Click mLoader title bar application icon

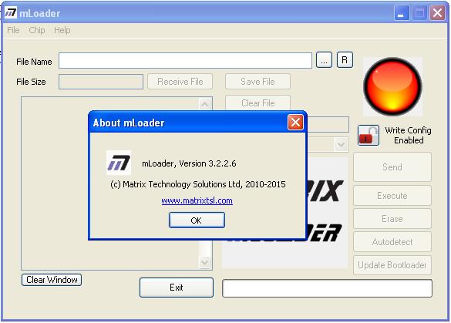point(11,12)
